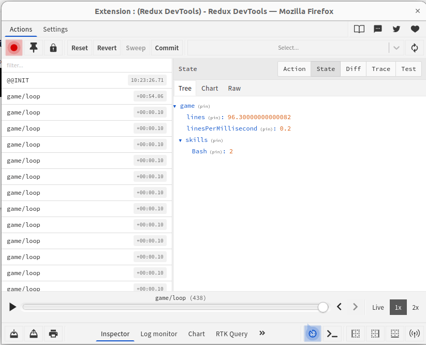The width and height of the screenshot is (426, 345).
Task: Click the Commit button
Action: click(167, 48)
